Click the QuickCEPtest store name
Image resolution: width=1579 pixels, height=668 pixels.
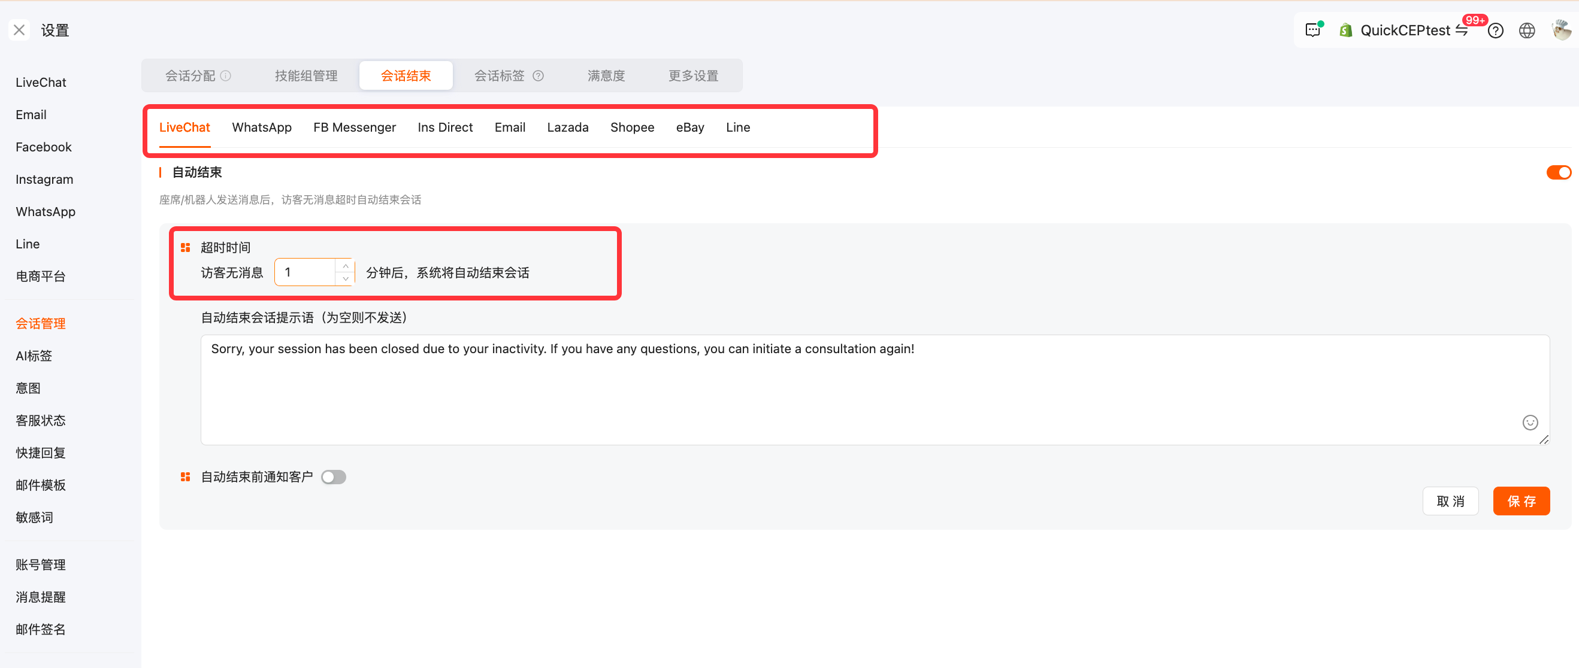[x=1405, y=31]
